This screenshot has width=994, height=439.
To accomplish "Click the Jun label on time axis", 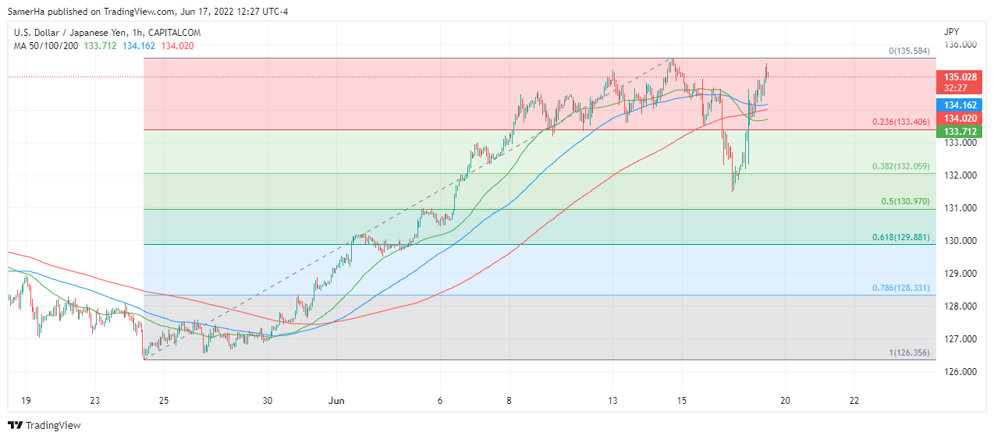I will (337, 400).
